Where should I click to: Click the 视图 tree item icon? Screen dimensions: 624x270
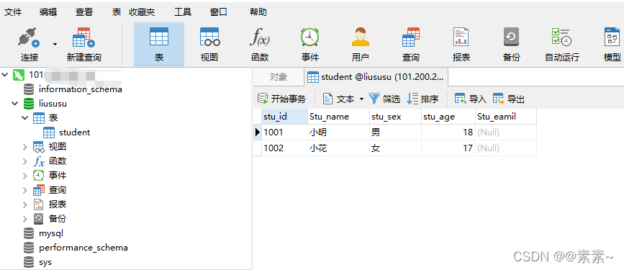tap(39, 147)
